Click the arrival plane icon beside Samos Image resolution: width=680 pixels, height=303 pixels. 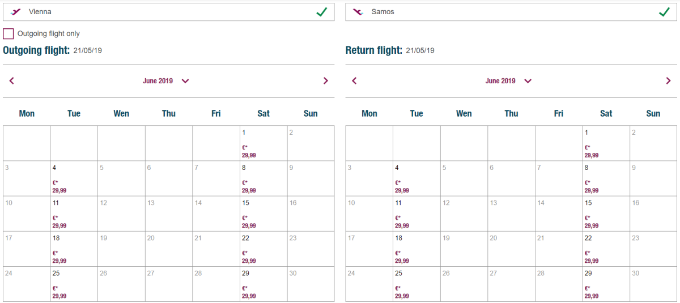(358, 12)
